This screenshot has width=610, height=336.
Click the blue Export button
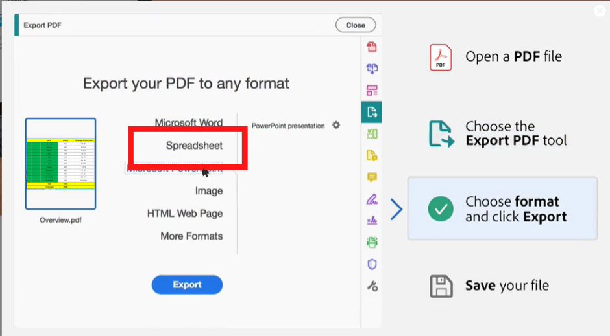[187, 285]
